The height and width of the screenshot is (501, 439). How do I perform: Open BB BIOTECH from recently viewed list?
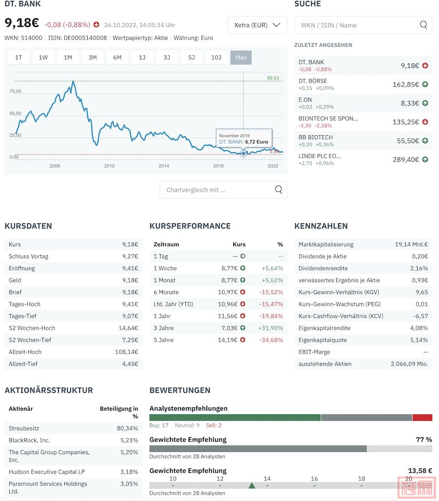pos(363,141)
